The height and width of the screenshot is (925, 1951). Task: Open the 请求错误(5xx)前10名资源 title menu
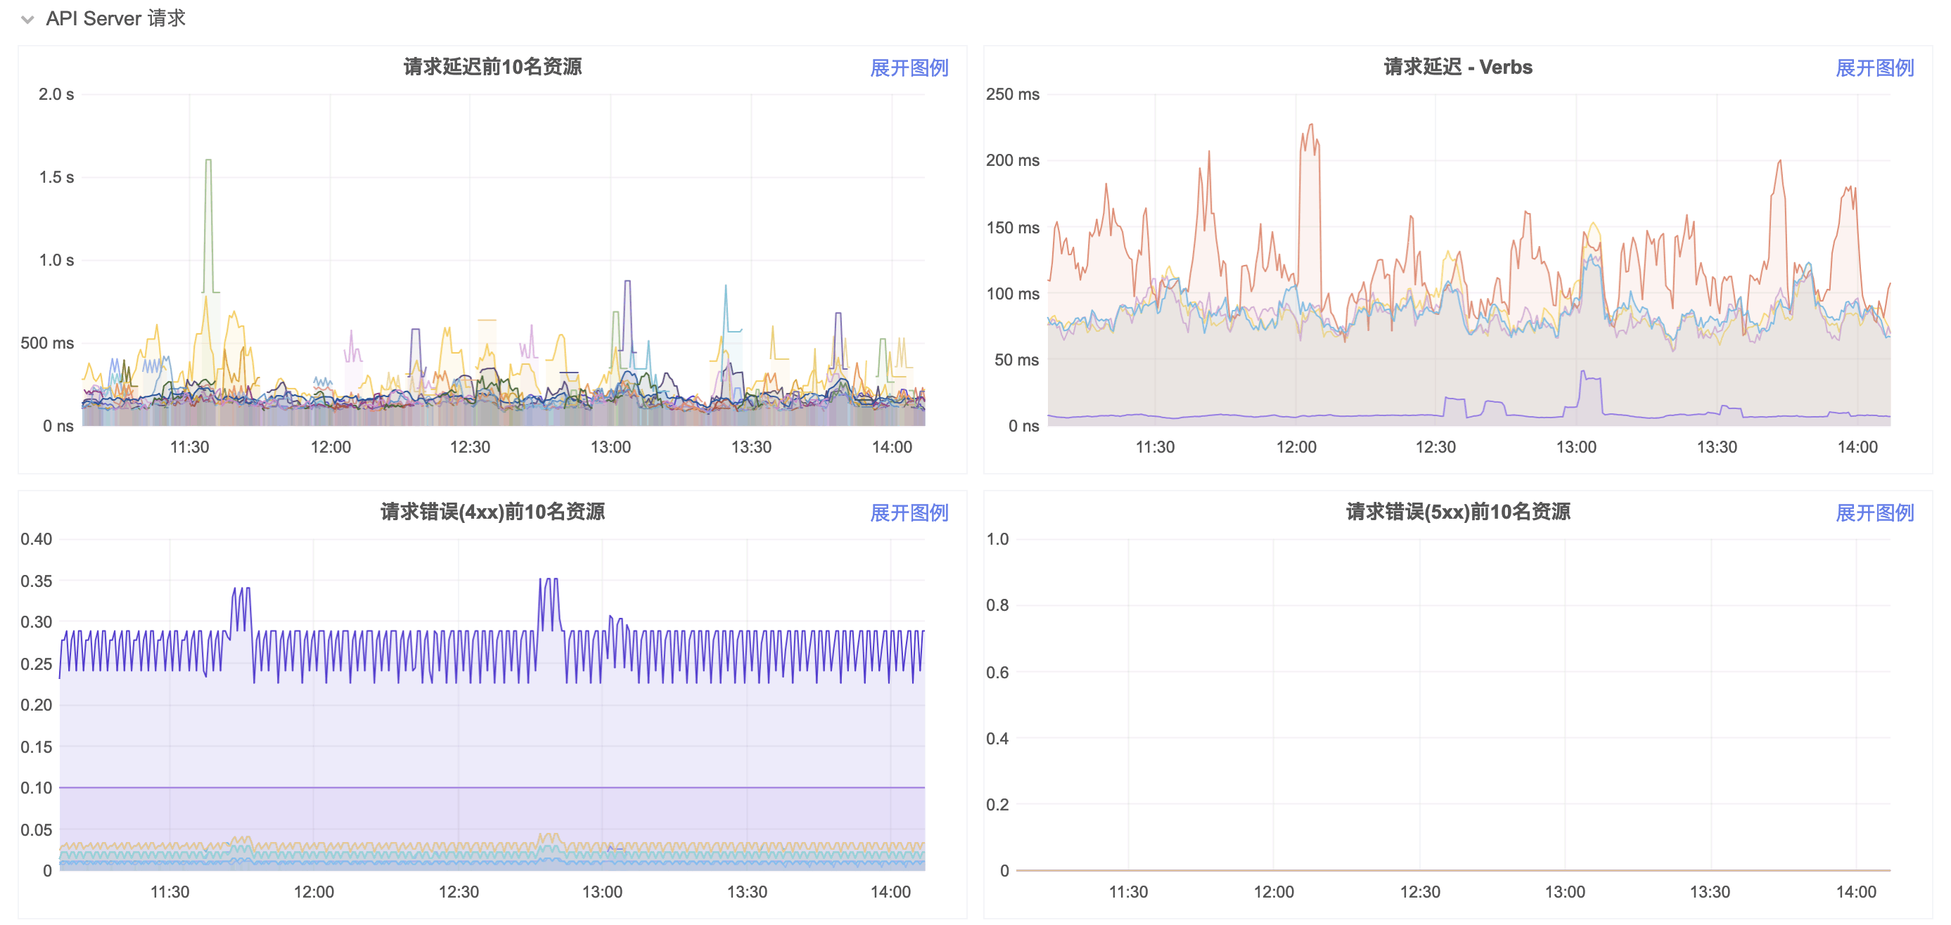(1457, 512)
